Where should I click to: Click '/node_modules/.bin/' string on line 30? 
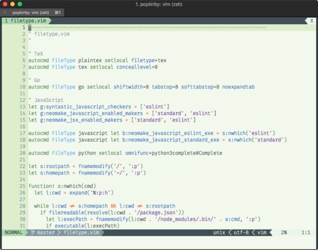point(186,219)
